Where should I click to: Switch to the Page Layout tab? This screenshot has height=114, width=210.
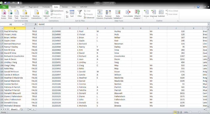[33, 7]
